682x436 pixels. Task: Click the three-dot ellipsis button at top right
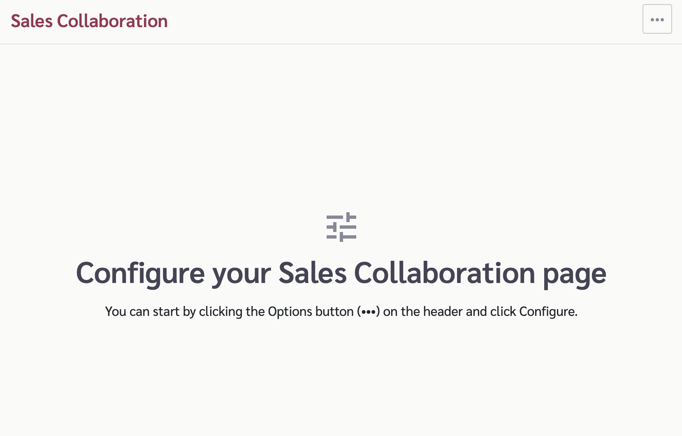click(x=657, y=19)
